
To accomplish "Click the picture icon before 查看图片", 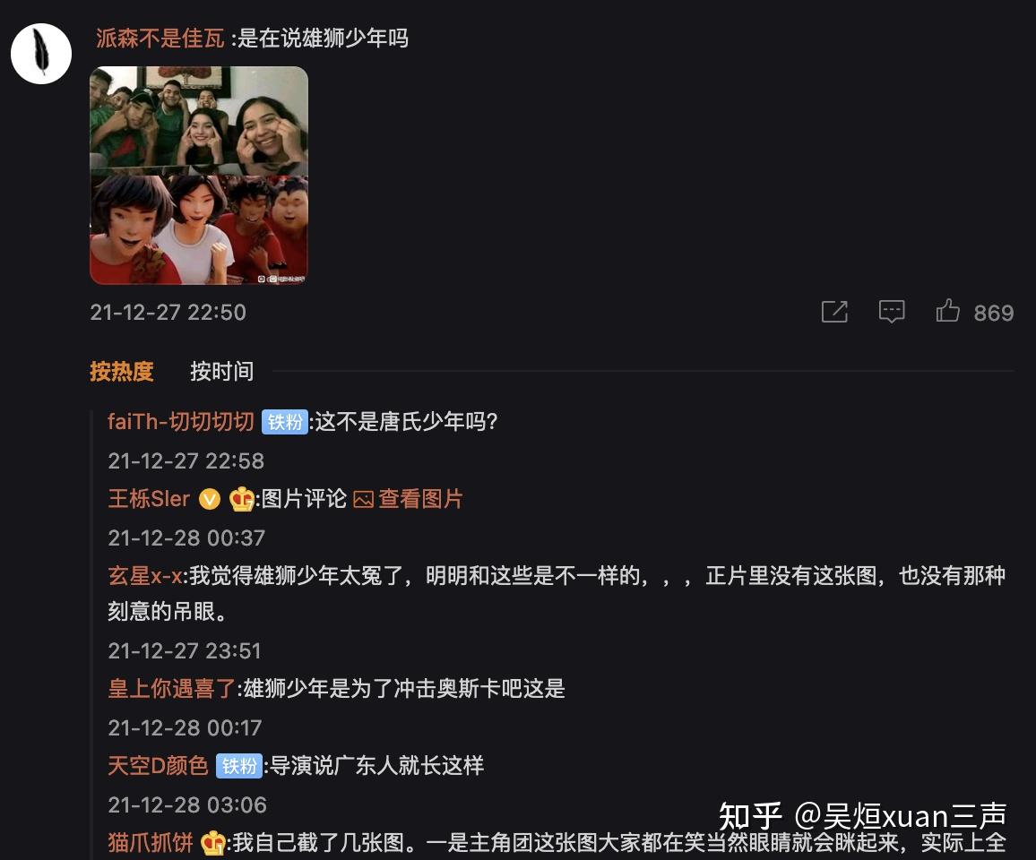I will (x=363, y=499).
